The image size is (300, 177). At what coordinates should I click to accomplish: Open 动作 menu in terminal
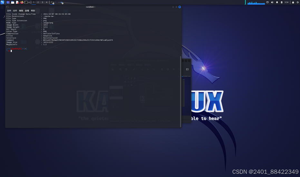pyautogui.click(x=15, y=11)
